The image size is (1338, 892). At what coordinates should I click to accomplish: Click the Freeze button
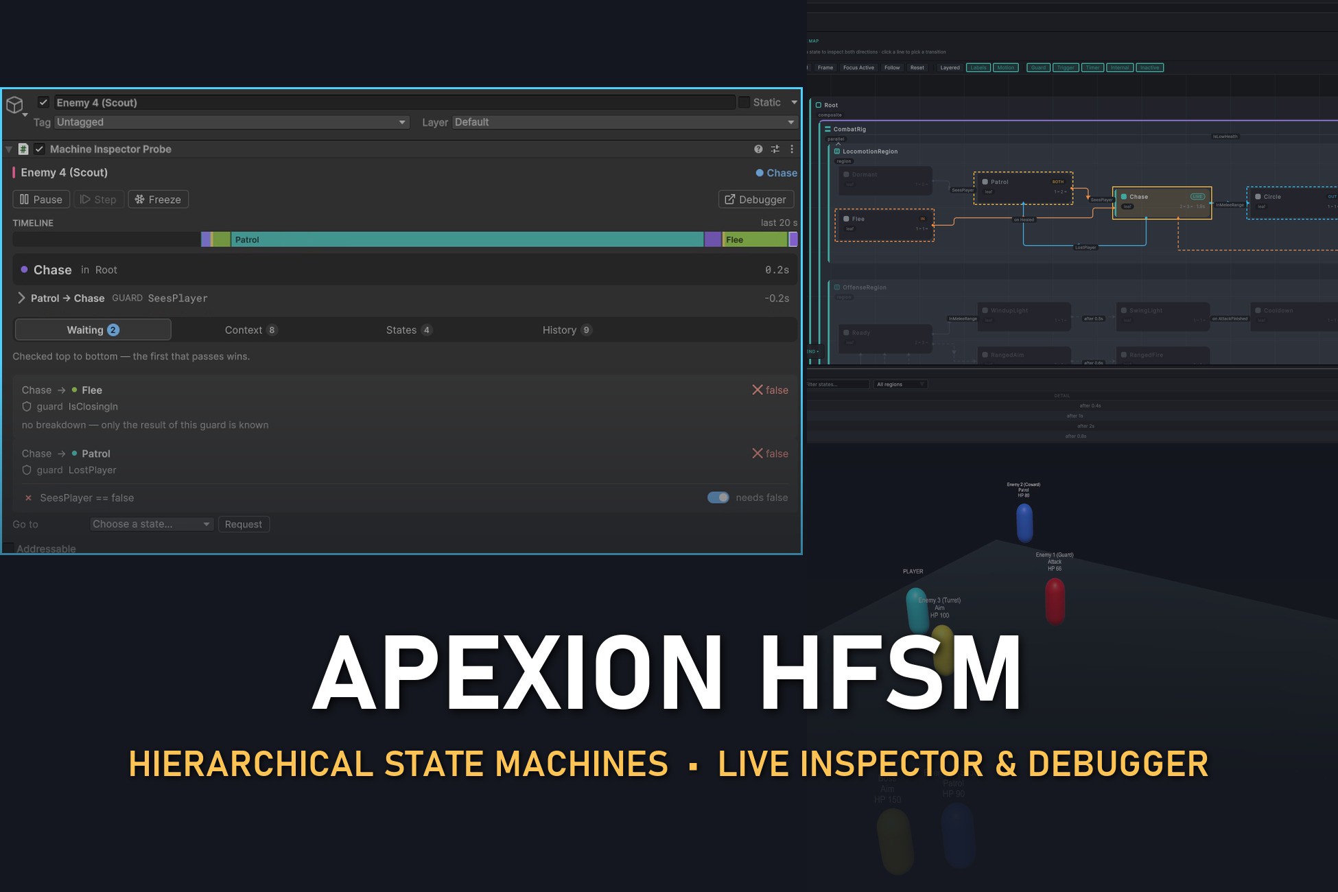pos(158,200)
